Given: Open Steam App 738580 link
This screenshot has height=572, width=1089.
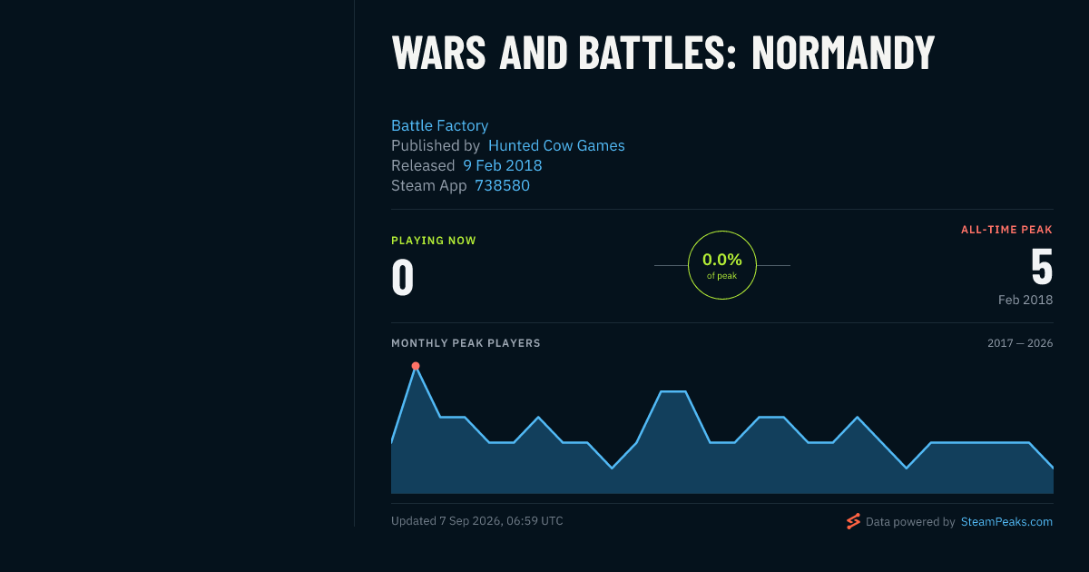Looking at the screenshot, I should coord(502,185).
